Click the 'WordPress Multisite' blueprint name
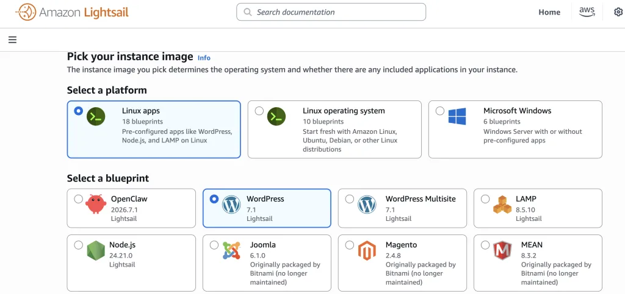The image size is (625, 294). click(421, 198)
